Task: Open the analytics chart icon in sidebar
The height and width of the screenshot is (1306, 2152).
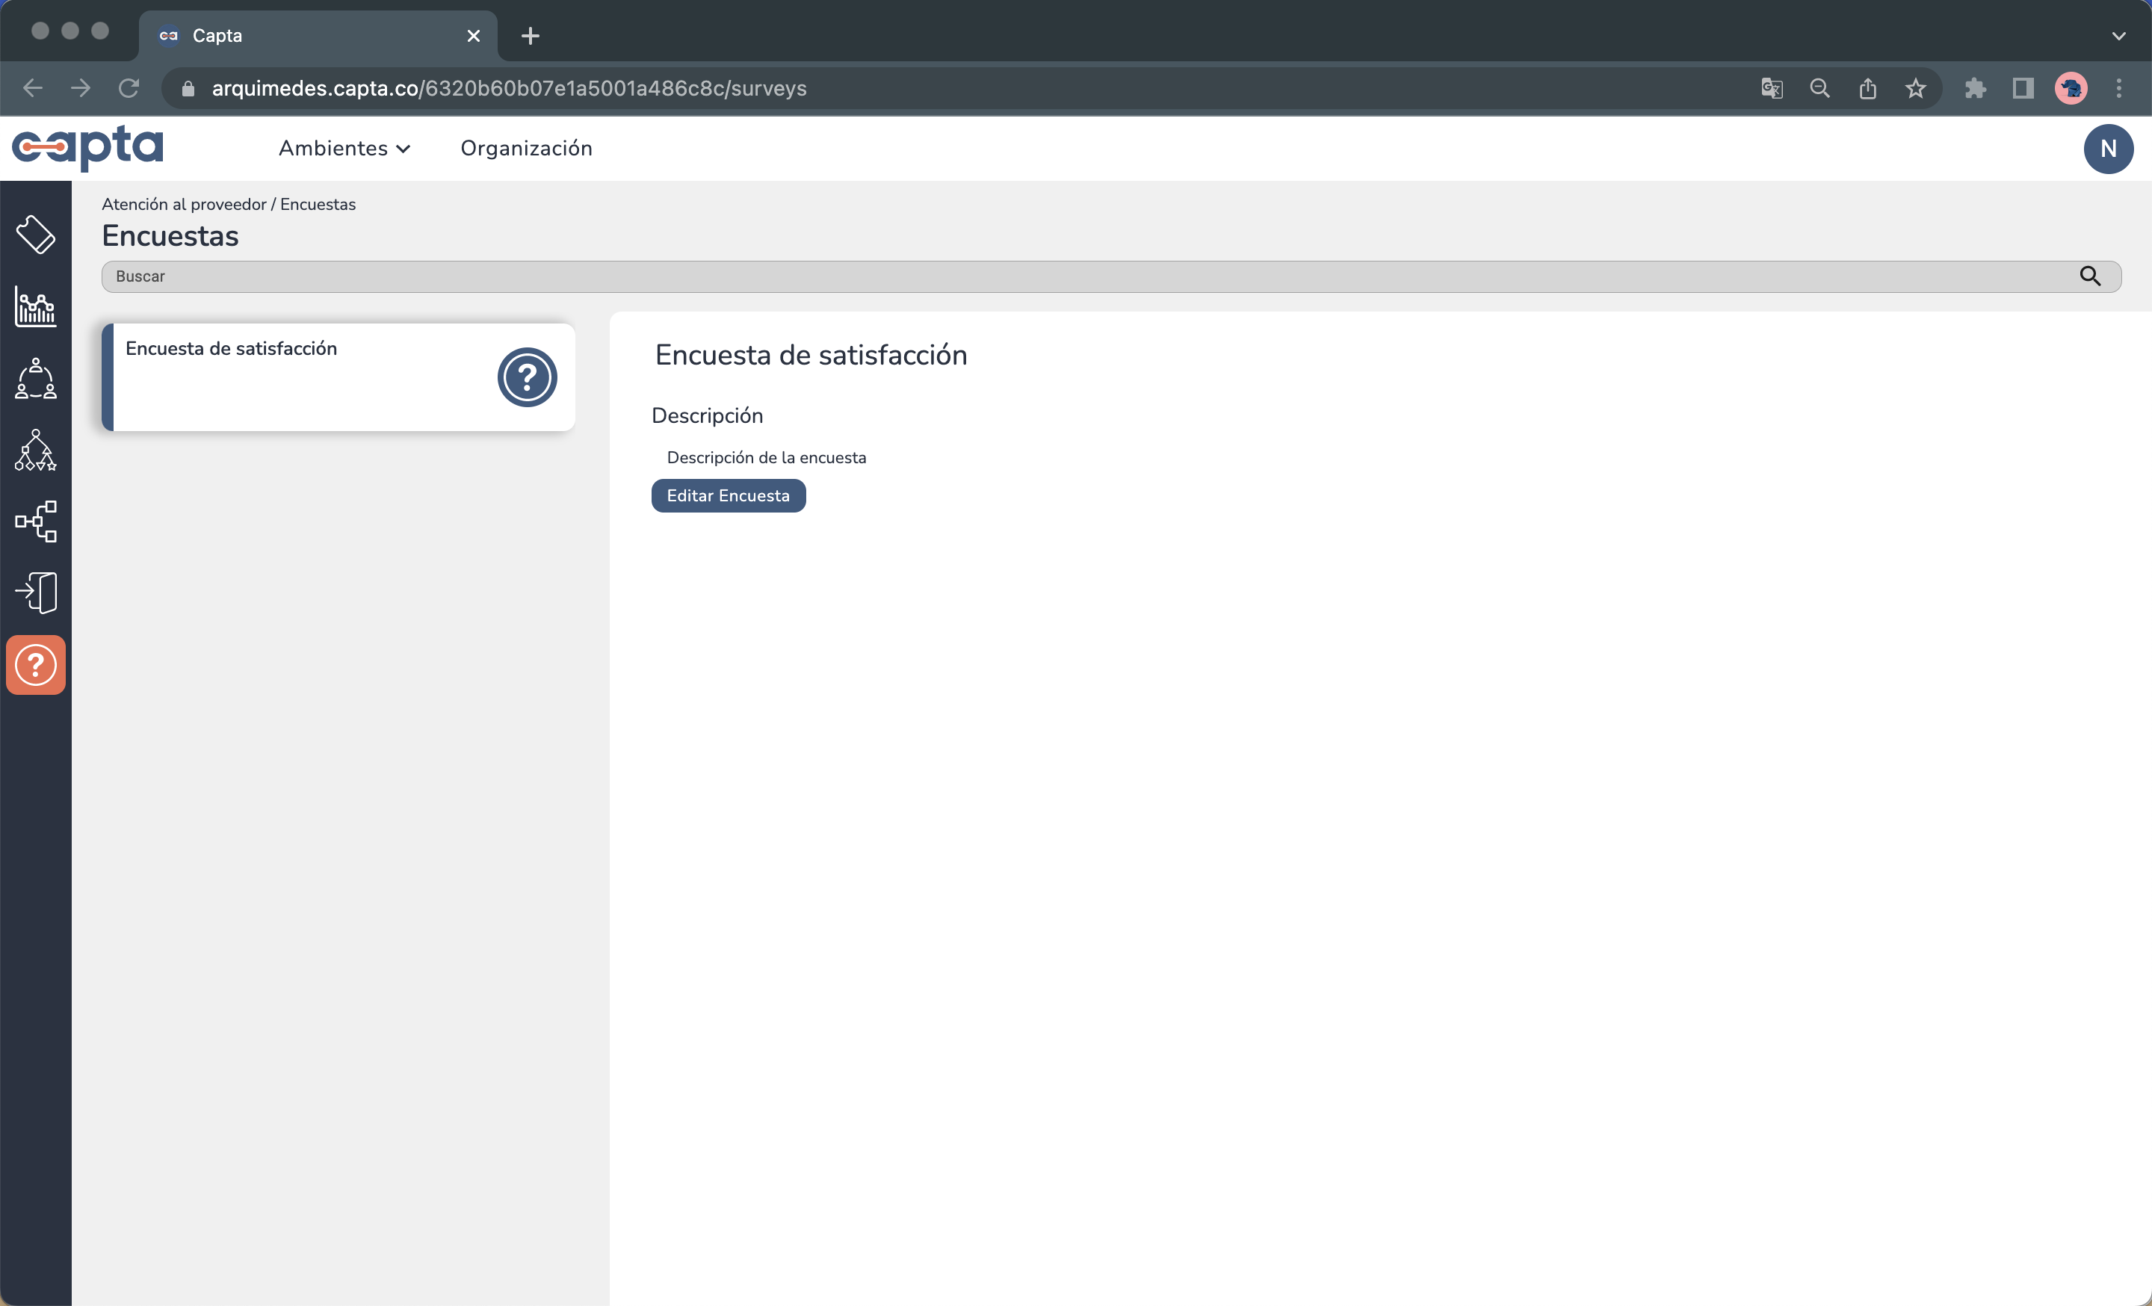Action: pos(36,306)
